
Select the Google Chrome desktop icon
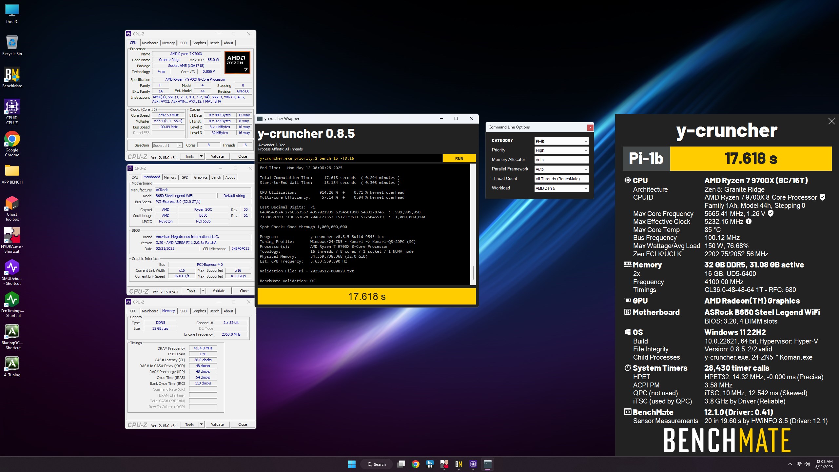(12, 144)
